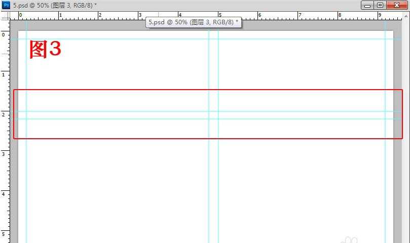Click the 1 mark on vertical ruler
Screen dimensions: 410x243
coord(4,74)
